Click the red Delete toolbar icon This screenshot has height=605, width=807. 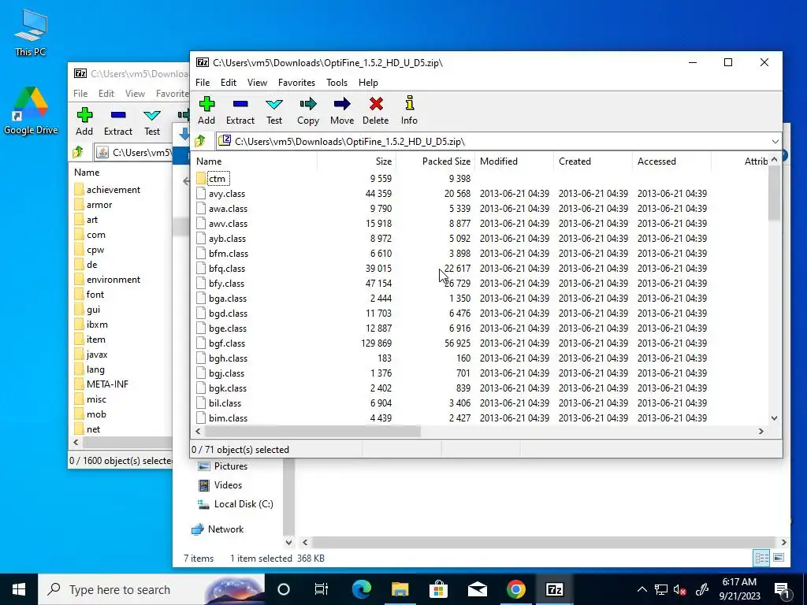tap(376, 110)
